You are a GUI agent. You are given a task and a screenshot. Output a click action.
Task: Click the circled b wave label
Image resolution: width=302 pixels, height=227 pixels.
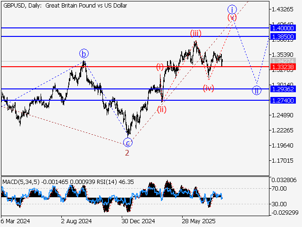click(x=84, y=53)
